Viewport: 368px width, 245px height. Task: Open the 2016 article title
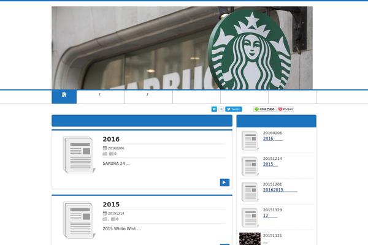[x=111, y=139]
